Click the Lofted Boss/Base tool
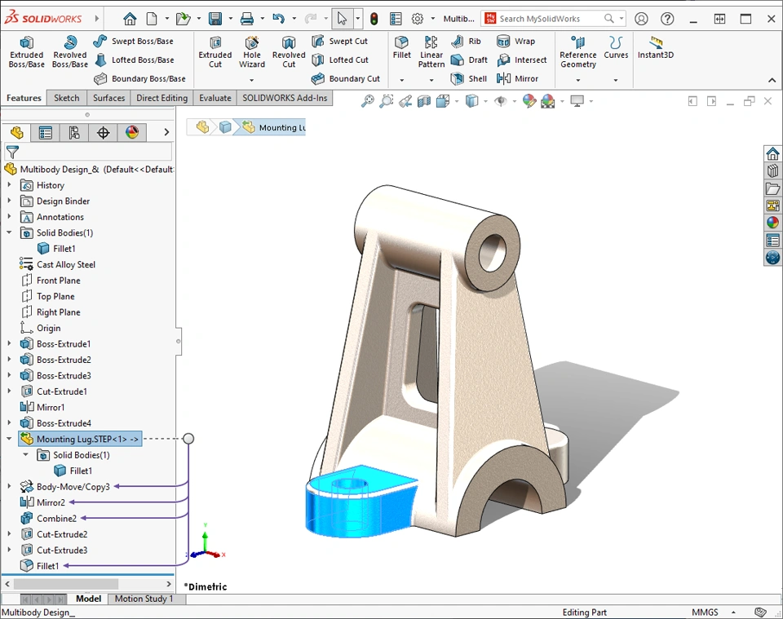This screenshot has width=783, height=619. [x=135, y=60]
